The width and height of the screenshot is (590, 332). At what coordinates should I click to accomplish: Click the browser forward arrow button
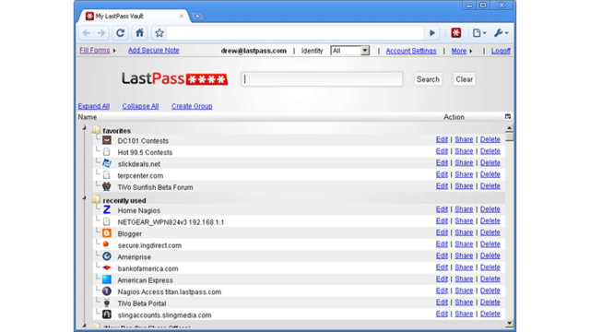point(101,33)
